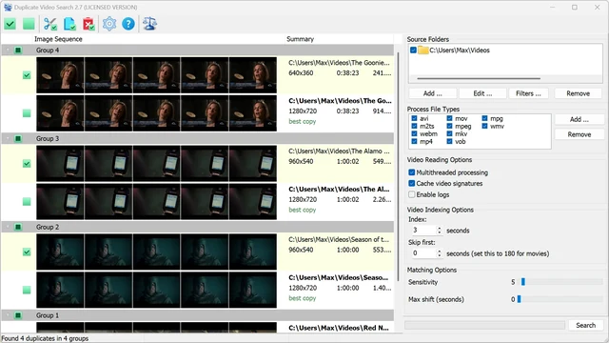Disable Multithreaded processing
The height and width of the screenshot is (343, 609).
point(412,172)
